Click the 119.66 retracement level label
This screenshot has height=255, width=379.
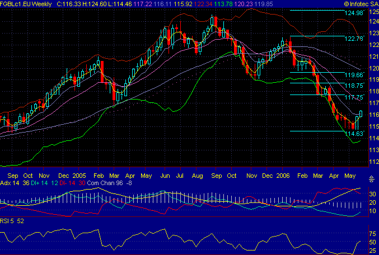(x=354, y=74)
